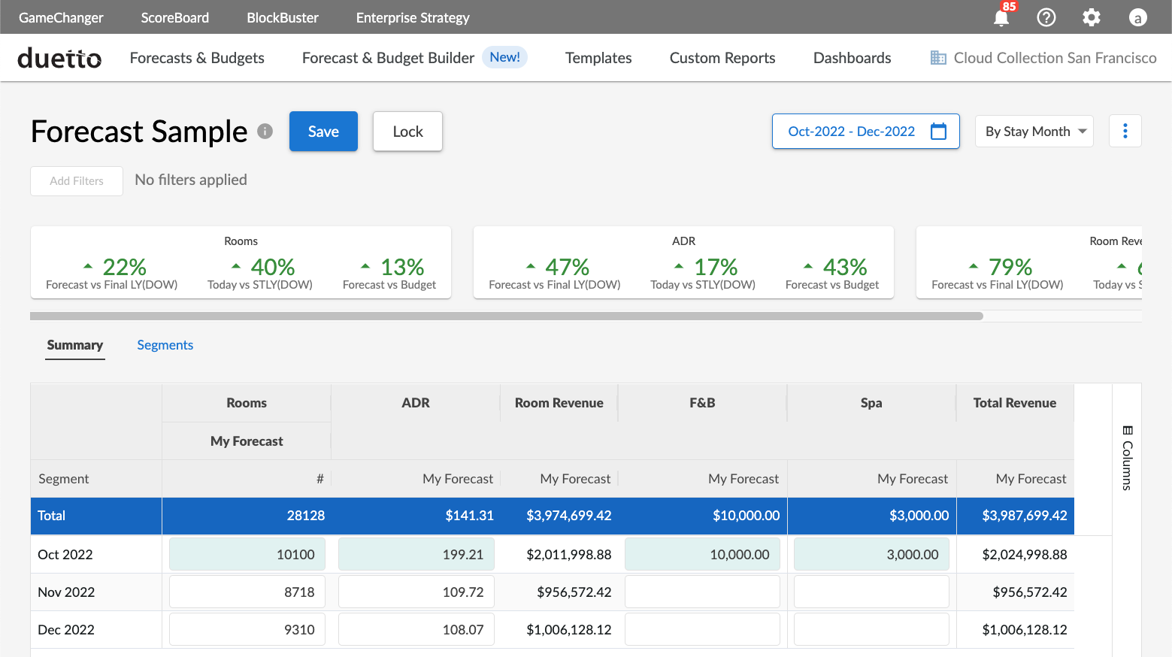This screenshot has height=657, width=1172.
Task: Open the notifications bell icon
Action: pyautogui.click(x=1001, y=17)
